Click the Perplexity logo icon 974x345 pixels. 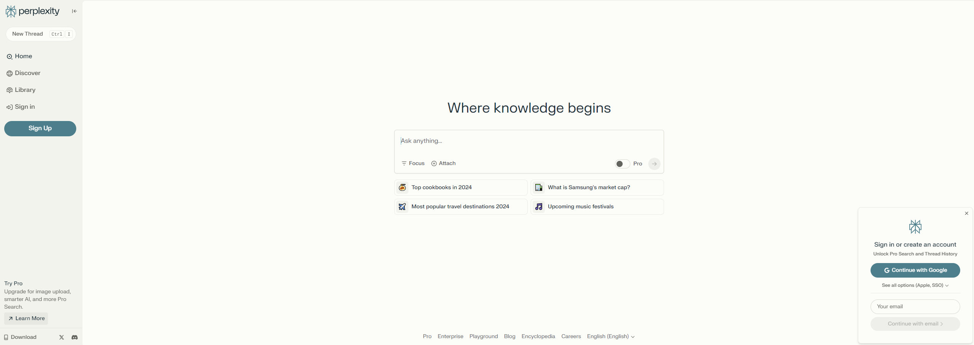click(11, 11)
